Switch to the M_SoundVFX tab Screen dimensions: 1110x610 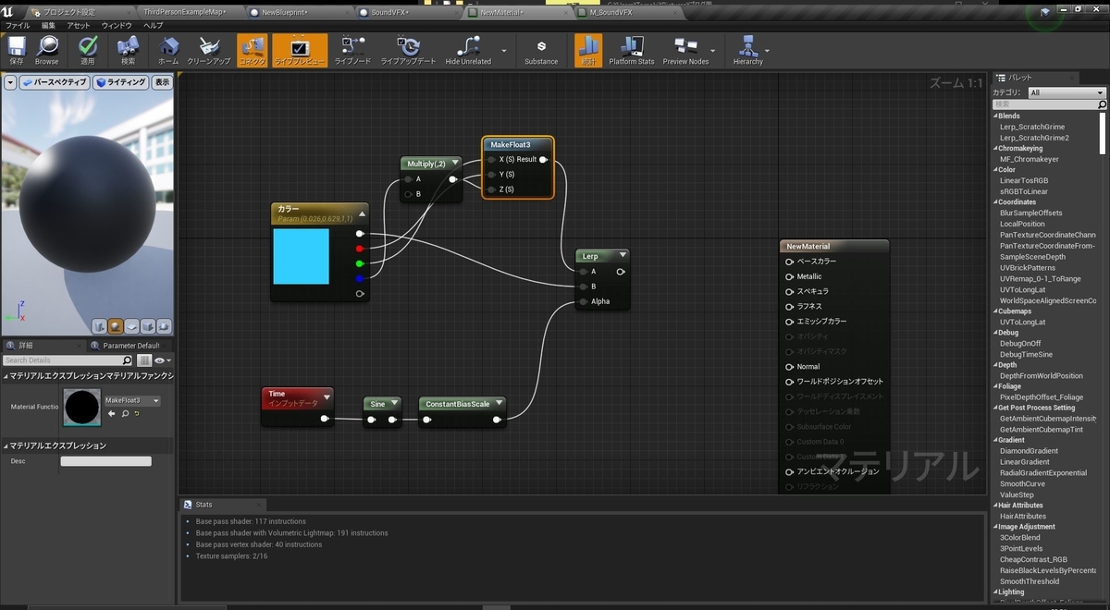coord(610,13)
